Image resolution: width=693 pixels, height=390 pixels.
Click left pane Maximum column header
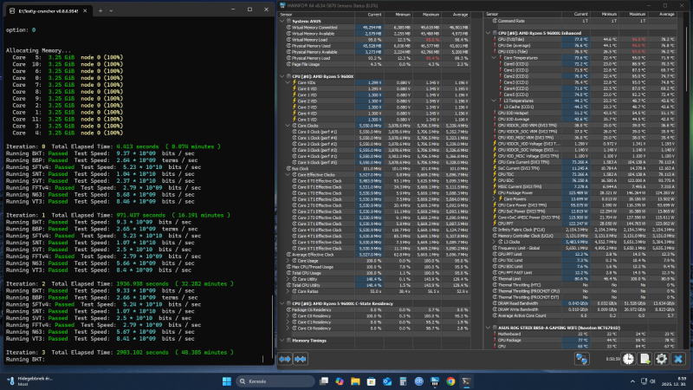(427, 15)
